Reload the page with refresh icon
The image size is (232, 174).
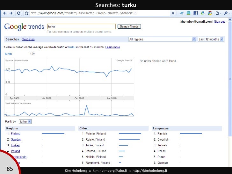18,13
